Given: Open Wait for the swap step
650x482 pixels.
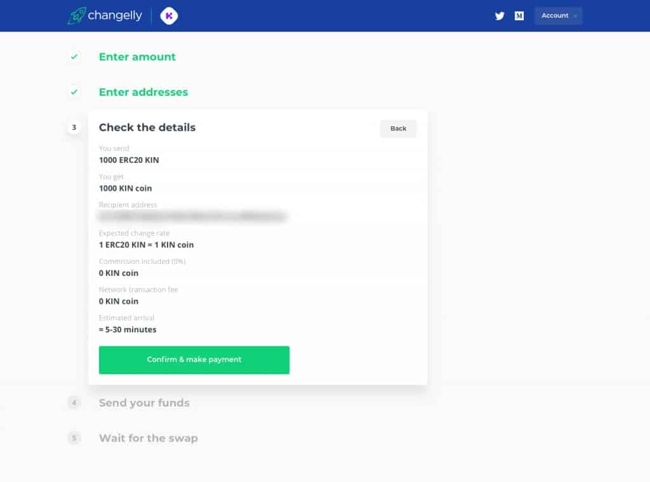Looking at the screenshot, I should coord(149,438).
